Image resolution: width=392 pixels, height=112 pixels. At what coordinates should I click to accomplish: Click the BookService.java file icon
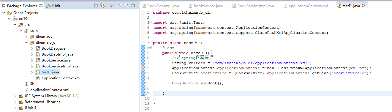(x=38, y=60)
